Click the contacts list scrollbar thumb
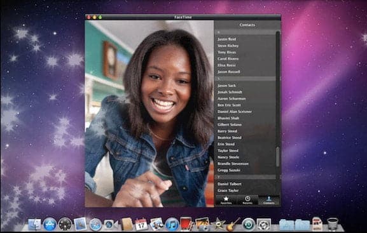Image resolution: width=367 pixels, height=233 pixels. pyautogui.click(x=277, y=157)
